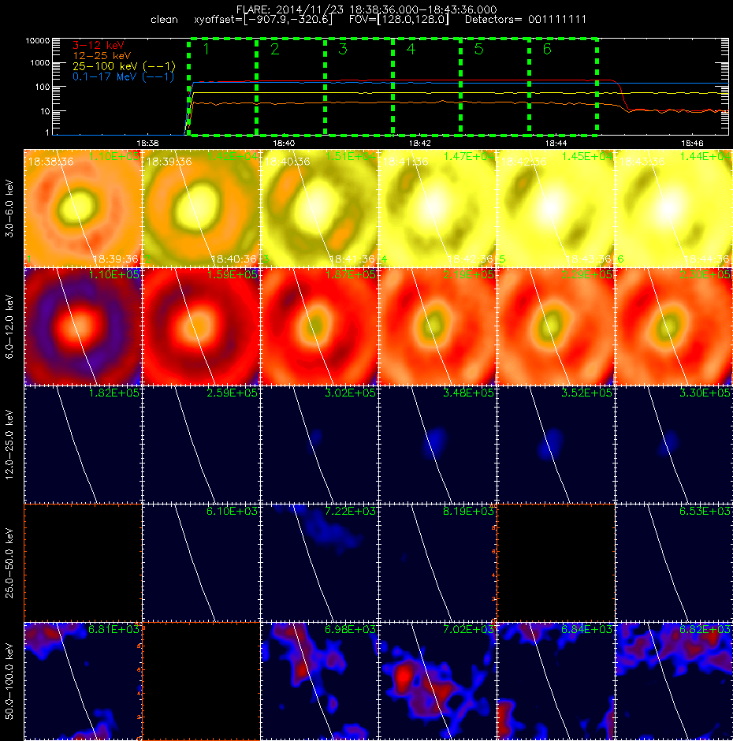Select interval 4 marker in the lightcurve
This screenshot has height=741, width=733.
tap(411, 49)
